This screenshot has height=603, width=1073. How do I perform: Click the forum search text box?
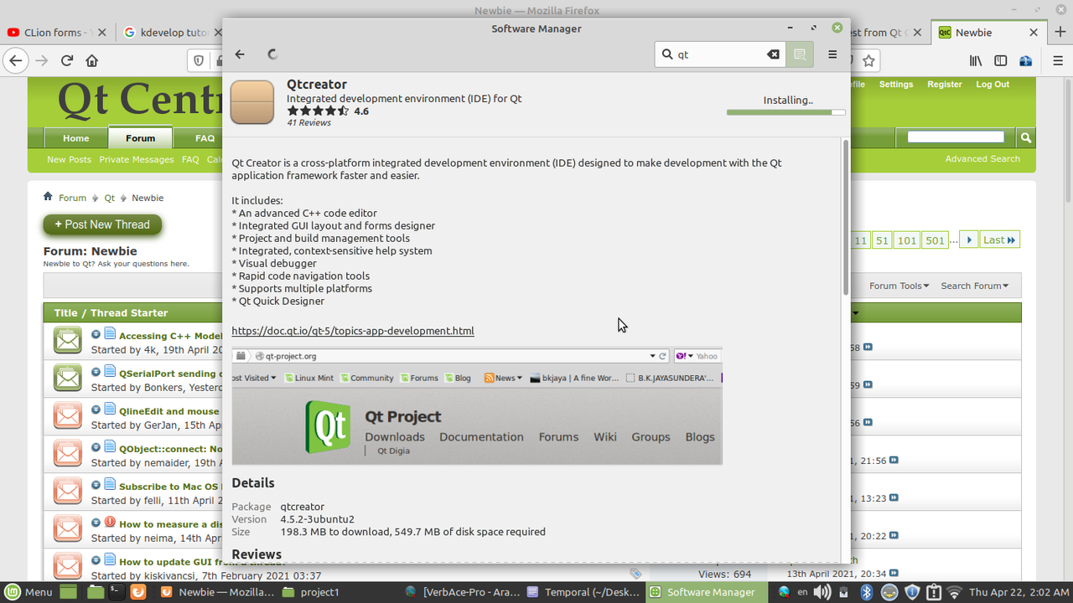pos(956,137)
